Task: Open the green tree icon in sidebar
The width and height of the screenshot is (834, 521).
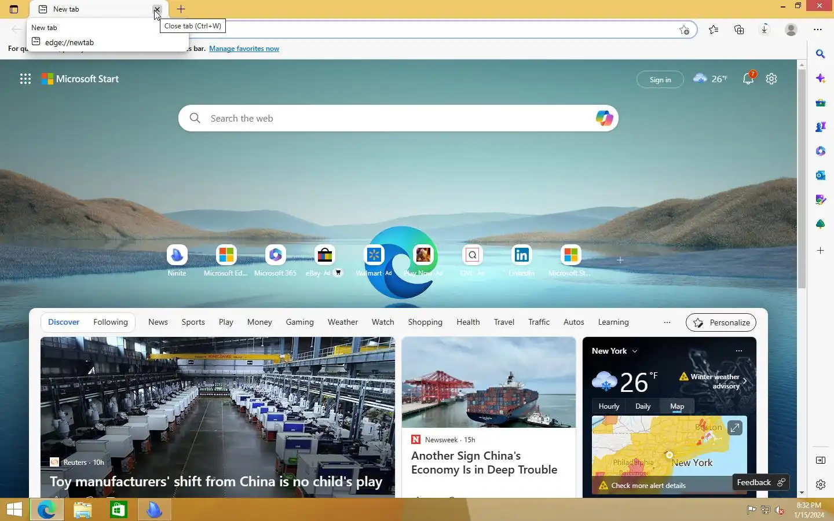Action: [820, 224]
